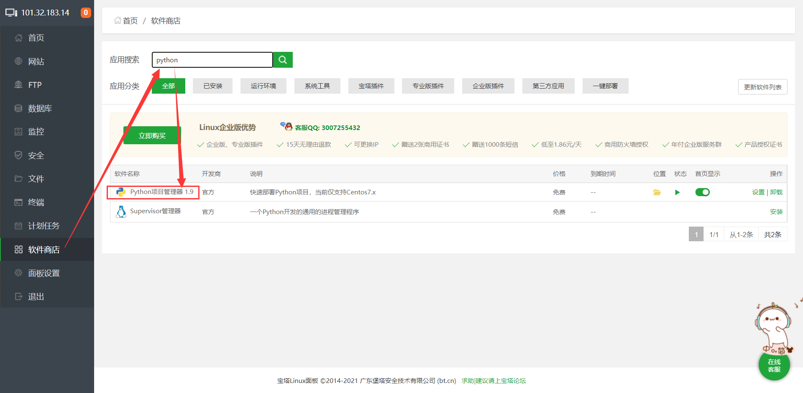Click the 安全 shield icon in the sidebar
803x393 pixels.
[x=18, y=155]
